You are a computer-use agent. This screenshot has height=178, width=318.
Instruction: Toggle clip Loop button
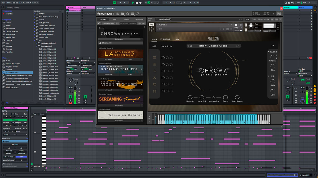[15, 120]
